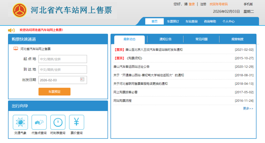Click the 注册 register link
This screenshot has height=143, width=265.
[x=203, y=4]
